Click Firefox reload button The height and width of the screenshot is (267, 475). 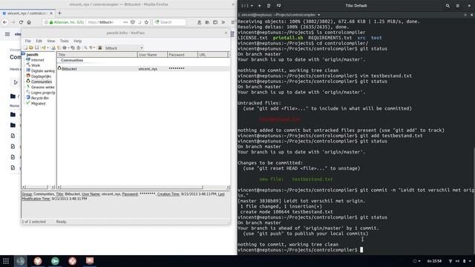(21, 22)
